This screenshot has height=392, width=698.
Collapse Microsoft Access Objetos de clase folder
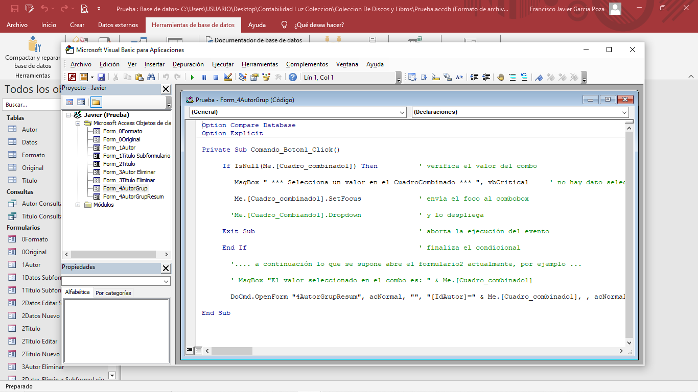click(78, 124)
